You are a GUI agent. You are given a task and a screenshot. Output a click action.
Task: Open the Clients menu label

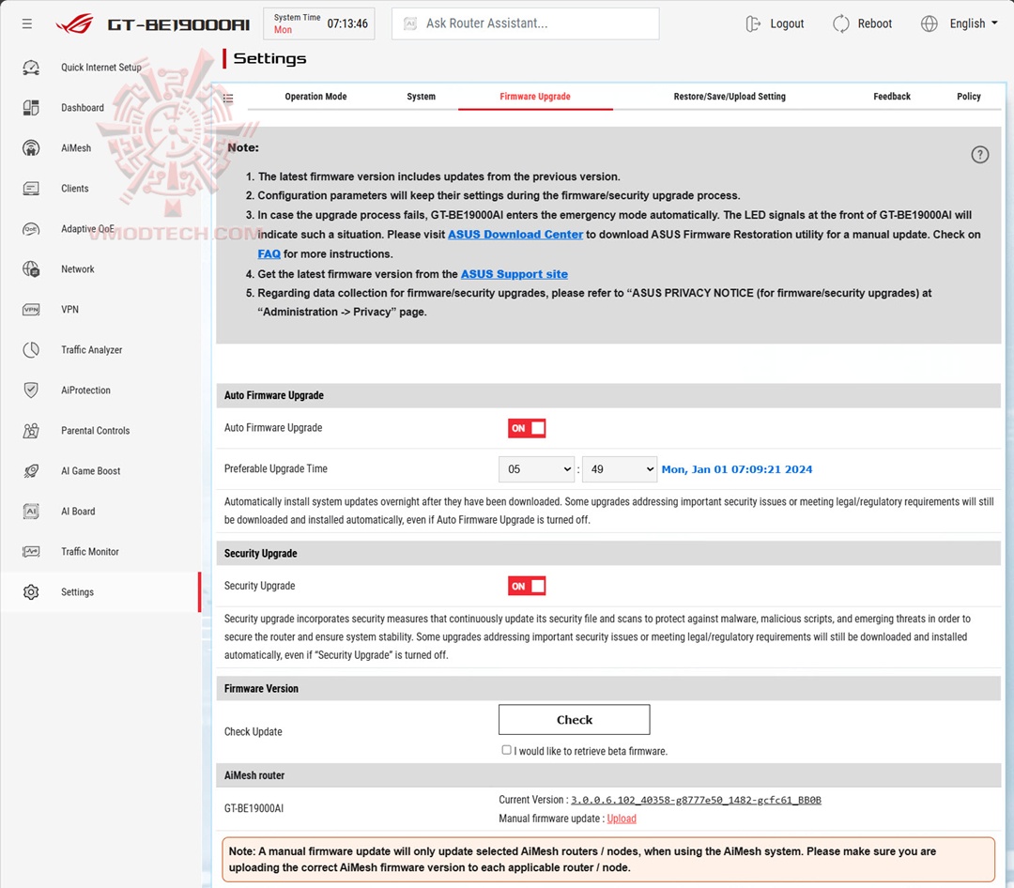click(x=74, y=188)
